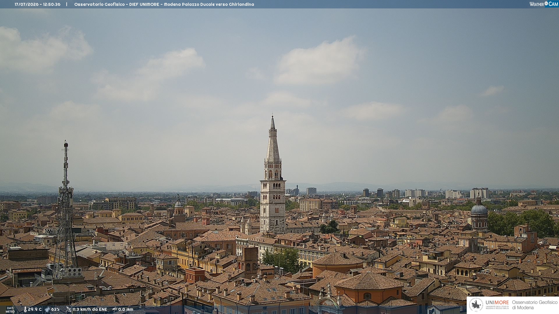Click the humidity water-drops icon
The height and width of the screenshot is (314, 559).
(x=47, y=310)
